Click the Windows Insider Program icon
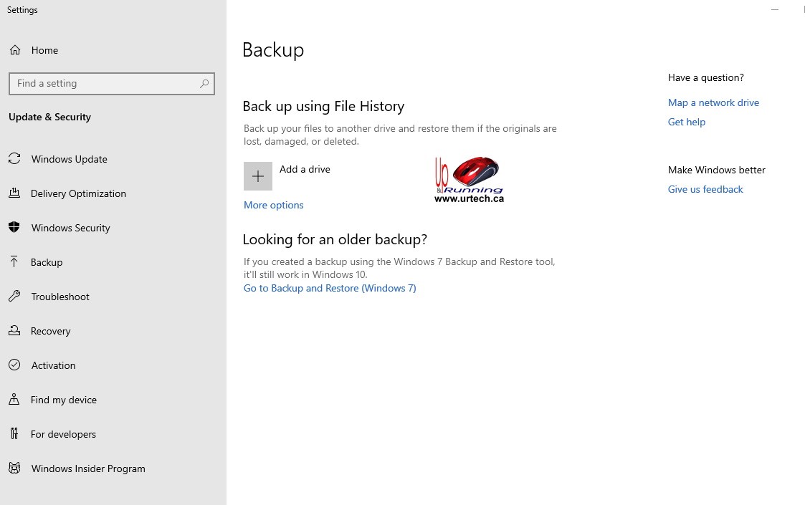Viewport: 805px width, 505px height. (14, 468)
